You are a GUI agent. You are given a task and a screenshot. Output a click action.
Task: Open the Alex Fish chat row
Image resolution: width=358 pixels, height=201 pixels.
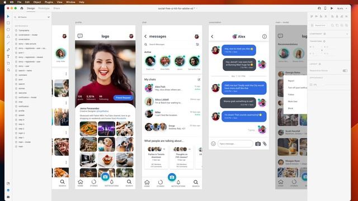[x=172, y=88]
